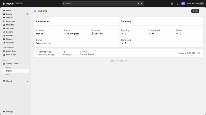The image size is (206, 115).
Task: Open the Content icon
Action: [x=4, y=32]
